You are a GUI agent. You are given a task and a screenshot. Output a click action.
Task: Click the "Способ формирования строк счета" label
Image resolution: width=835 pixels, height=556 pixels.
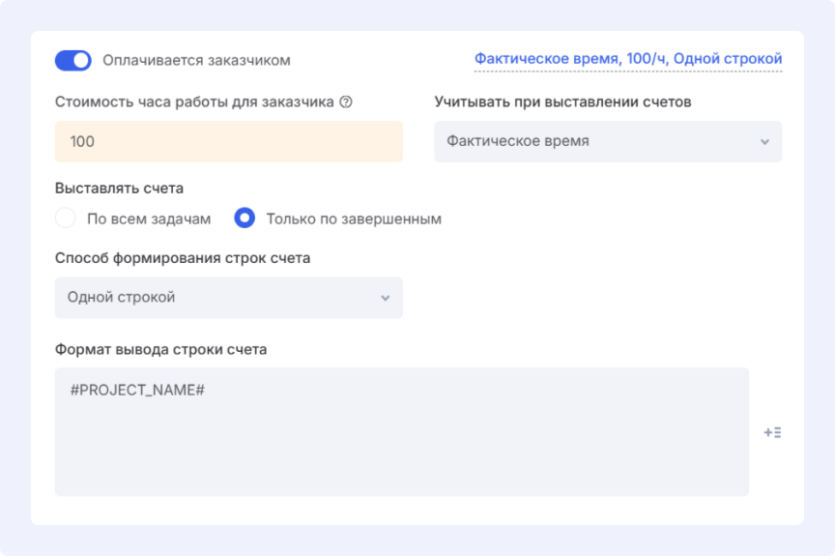point(183,258)
